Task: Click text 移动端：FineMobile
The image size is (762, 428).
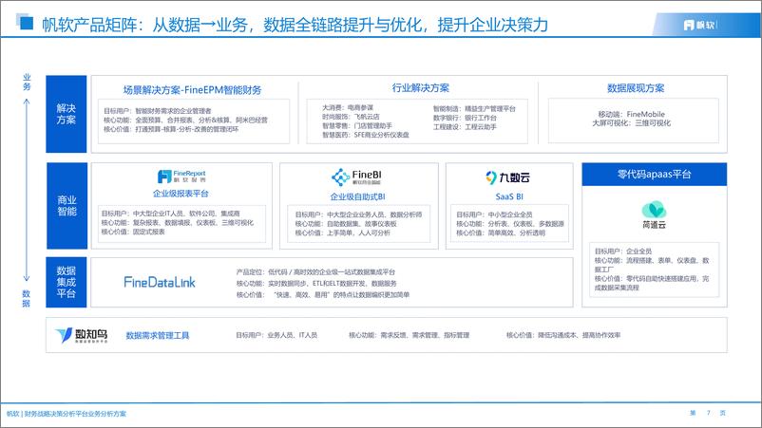Action: [631, 114]
